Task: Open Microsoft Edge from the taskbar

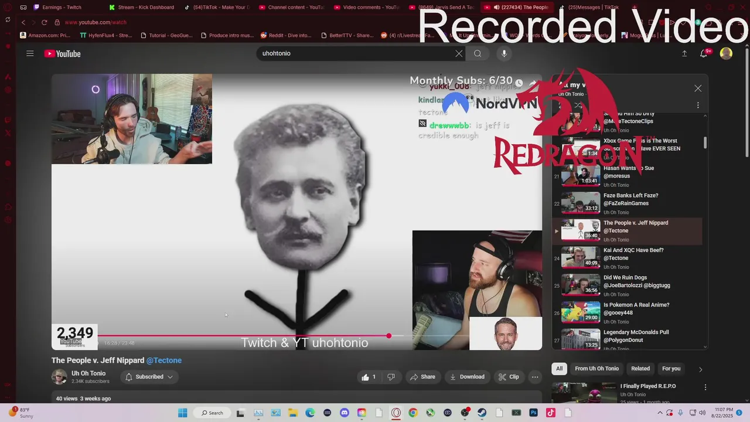Action: pyautogui.click(x=310, y=413)
